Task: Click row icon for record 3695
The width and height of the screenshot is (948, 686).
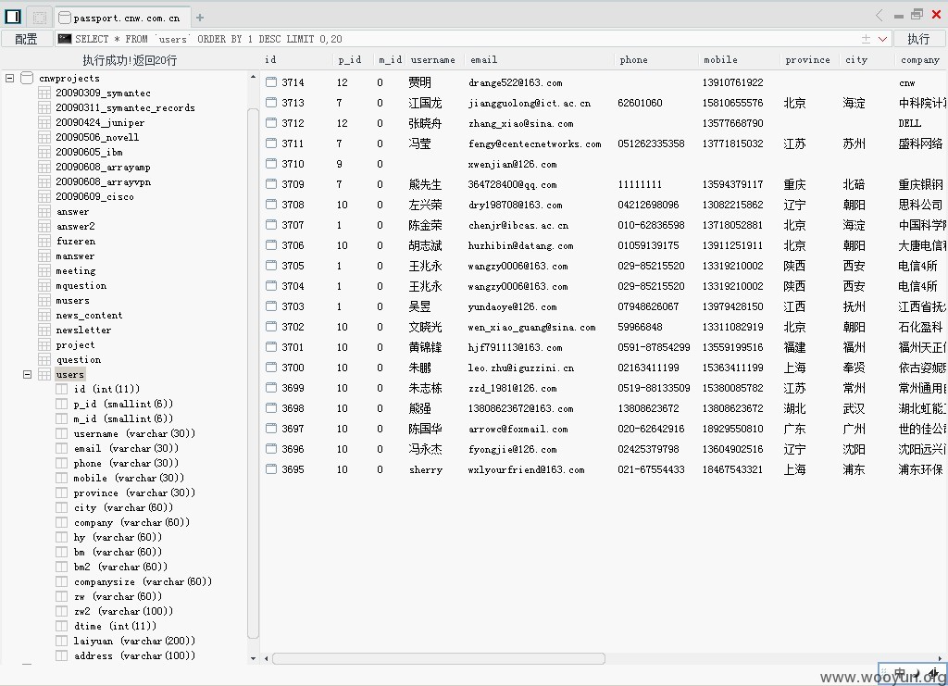Action: point(271,468)
